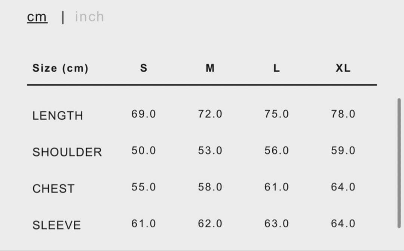The height and width of the screenshot is (251, 404).
Task: Select the 78.0 length value for XL
Action: coord(343,114)
